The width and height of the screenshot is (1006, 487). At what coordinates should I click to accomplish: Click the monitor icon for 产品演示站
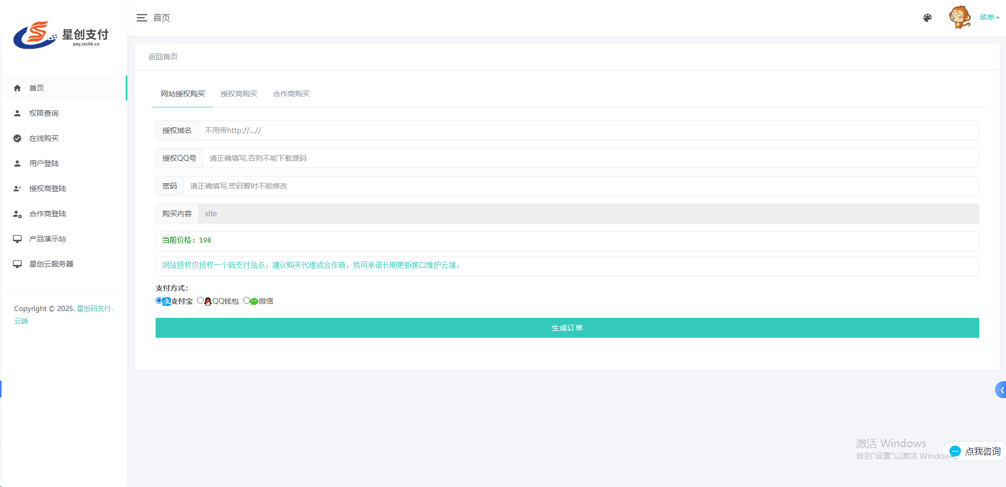click(17, 239)
